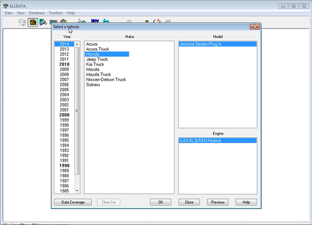The width and height of the screenshot is (312, 225).
Task: Click the ALLDATA app icon in title bar
Action: click(5, 6)
